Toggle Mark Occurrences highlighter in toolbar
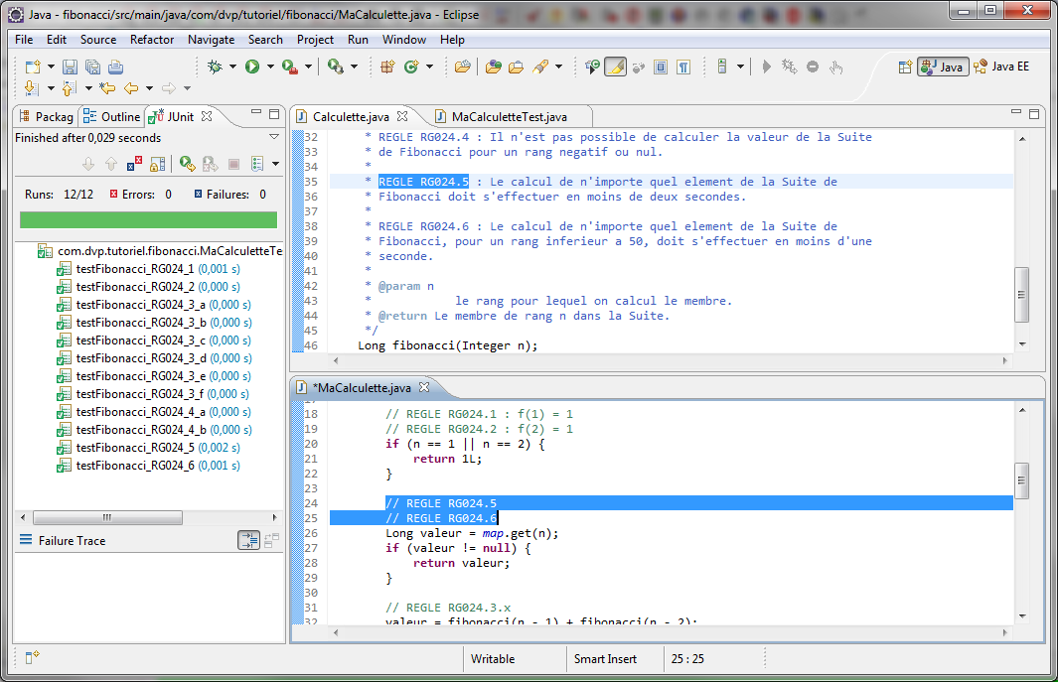Image resolution: width=1058 pixels, height=682 pixels. coord(615,67)
